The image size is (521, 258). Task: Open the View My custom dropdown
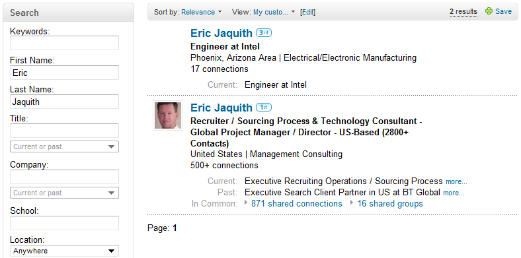point(274,13)
